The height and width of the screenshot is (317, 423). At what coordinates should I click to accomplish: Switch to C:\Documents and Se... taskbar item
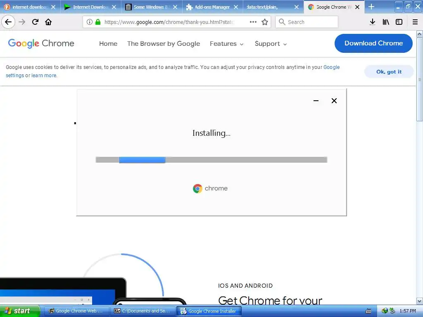143,311
